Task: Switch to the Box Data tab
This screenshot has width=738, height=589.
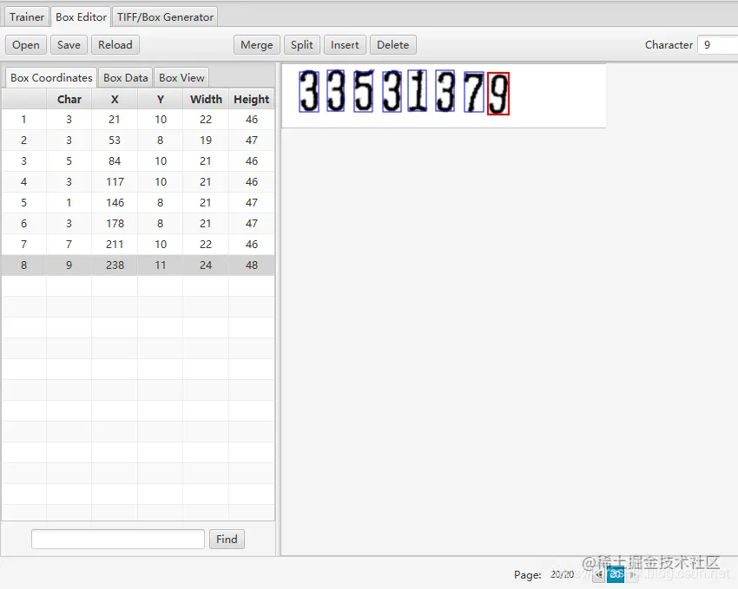Action: point(126,77)
